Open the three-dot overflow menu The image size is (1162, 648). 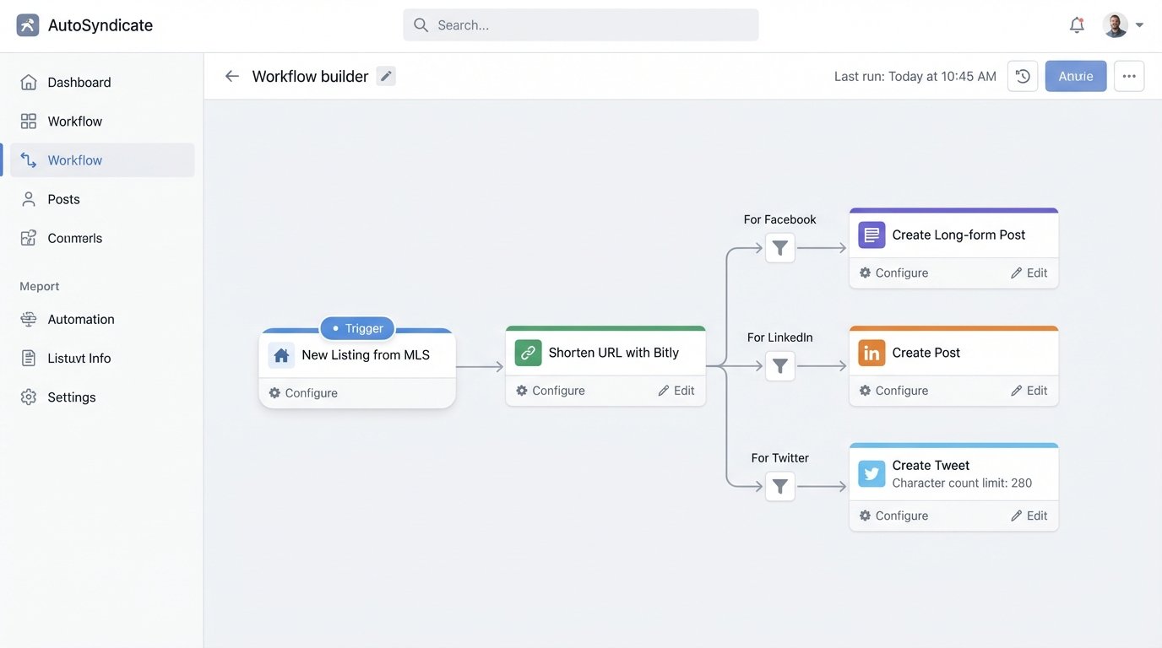(x=1129, y=74)
